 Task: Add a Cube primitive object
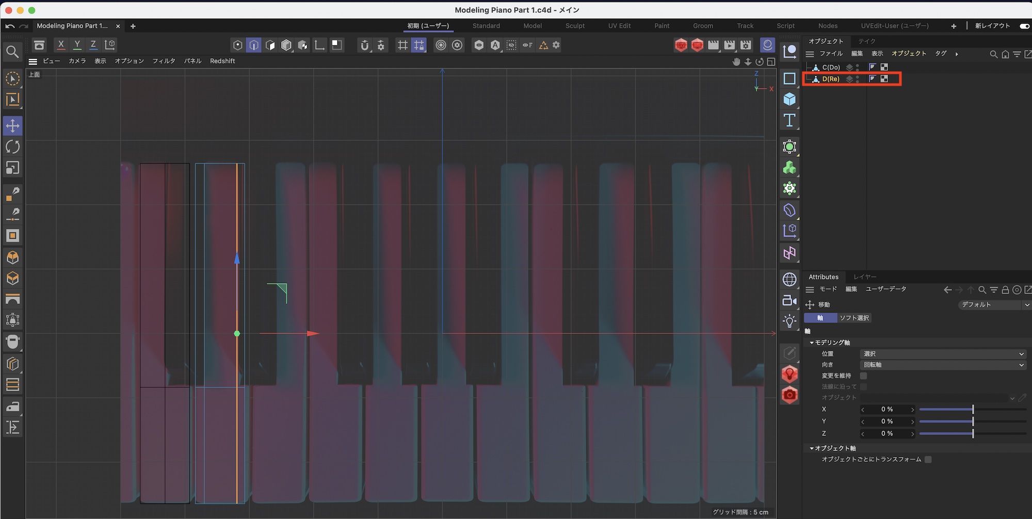tap(789, 99)
